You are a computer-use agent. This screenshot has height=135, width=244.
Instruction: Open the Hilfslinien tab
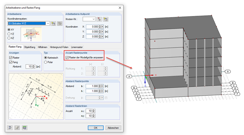point(42,47)
